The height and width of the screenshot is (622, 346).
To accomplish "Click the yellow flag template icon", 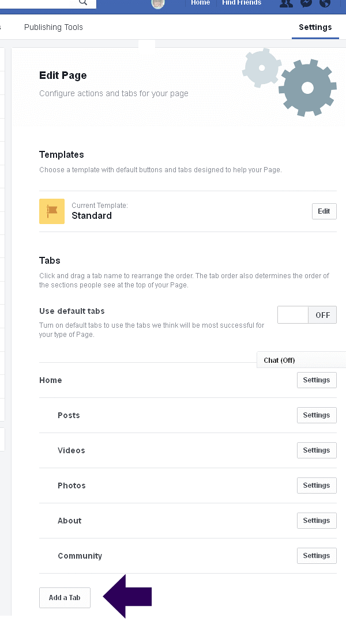I will click(x=52, y=211).
